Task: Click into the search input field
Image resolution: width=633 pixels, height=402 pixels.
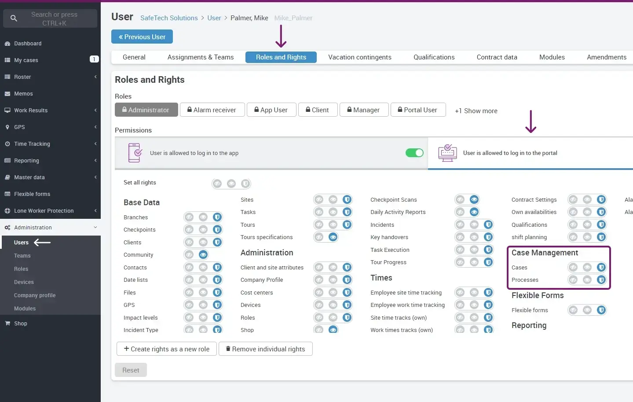Action: (x=54, y=18)
